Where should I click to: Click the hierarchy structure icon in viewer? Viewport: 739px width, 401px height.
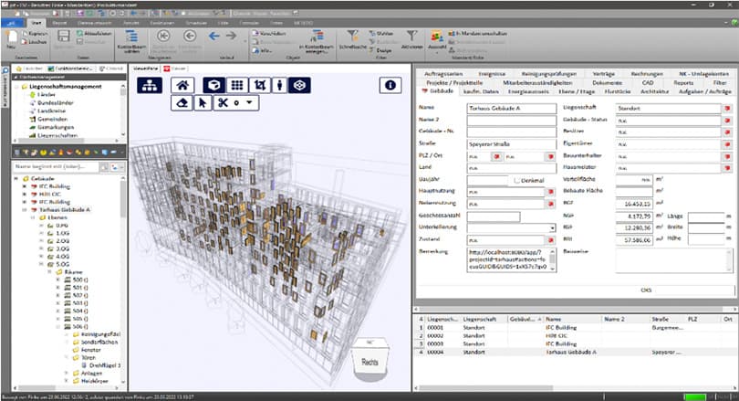point(150,84)
